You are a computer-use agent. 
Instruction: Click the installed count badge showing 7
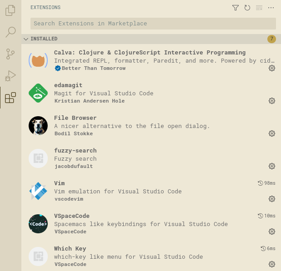click(x=271, y=39)
